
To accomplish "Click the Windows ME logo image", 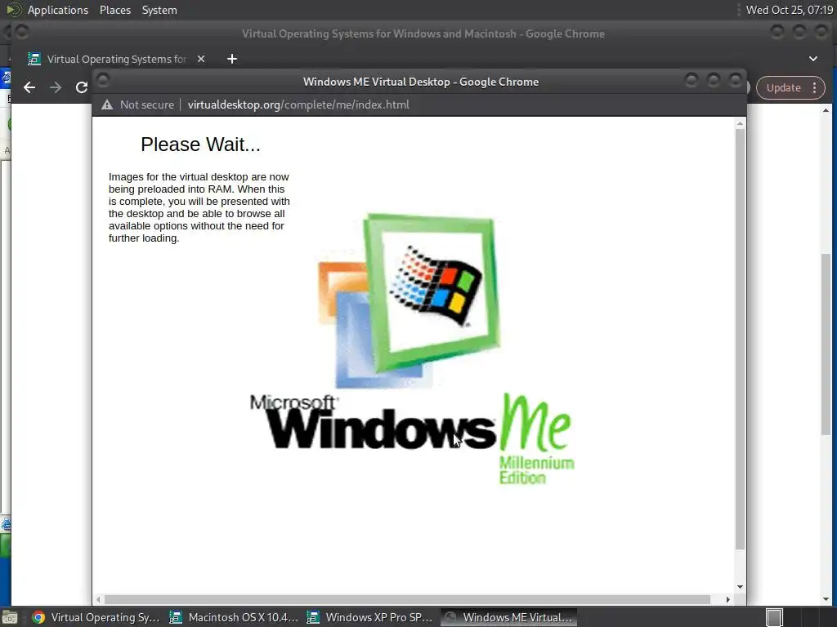I will coord(412,349).
